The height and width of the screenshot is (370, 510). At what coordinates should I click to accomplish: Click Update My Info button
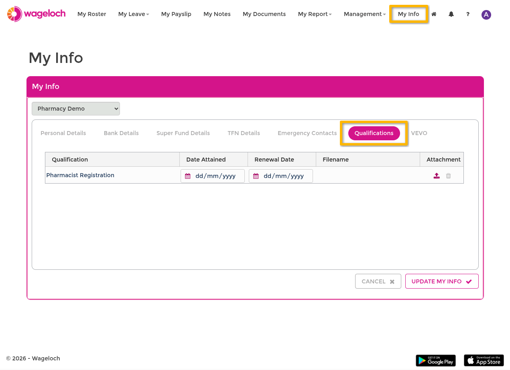pyautogui.click(x=442, y=281)
